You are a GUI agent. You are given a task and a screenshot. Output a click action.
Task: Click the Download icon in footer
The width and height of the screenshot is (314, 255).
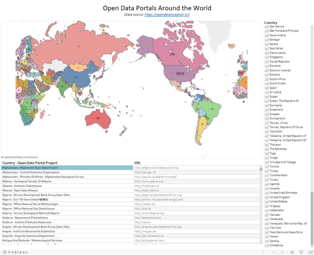tap(301, 252)
